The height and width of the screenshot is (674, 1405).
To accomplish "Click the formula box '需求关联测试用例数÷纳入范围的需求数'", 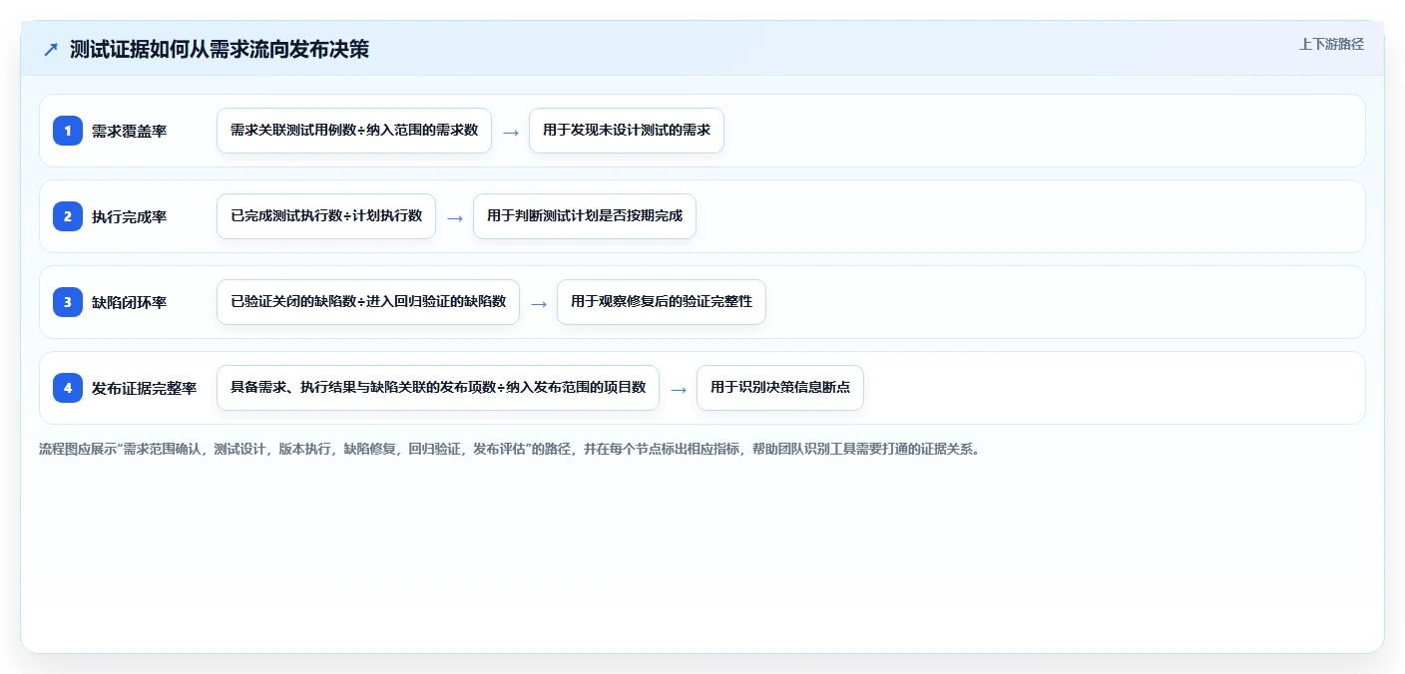I will click(354, 131).
